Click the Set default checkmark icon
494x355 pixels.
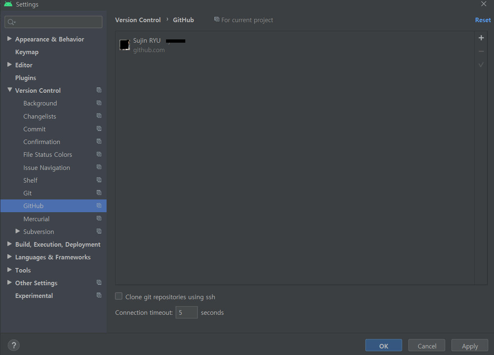pos(481,65)
